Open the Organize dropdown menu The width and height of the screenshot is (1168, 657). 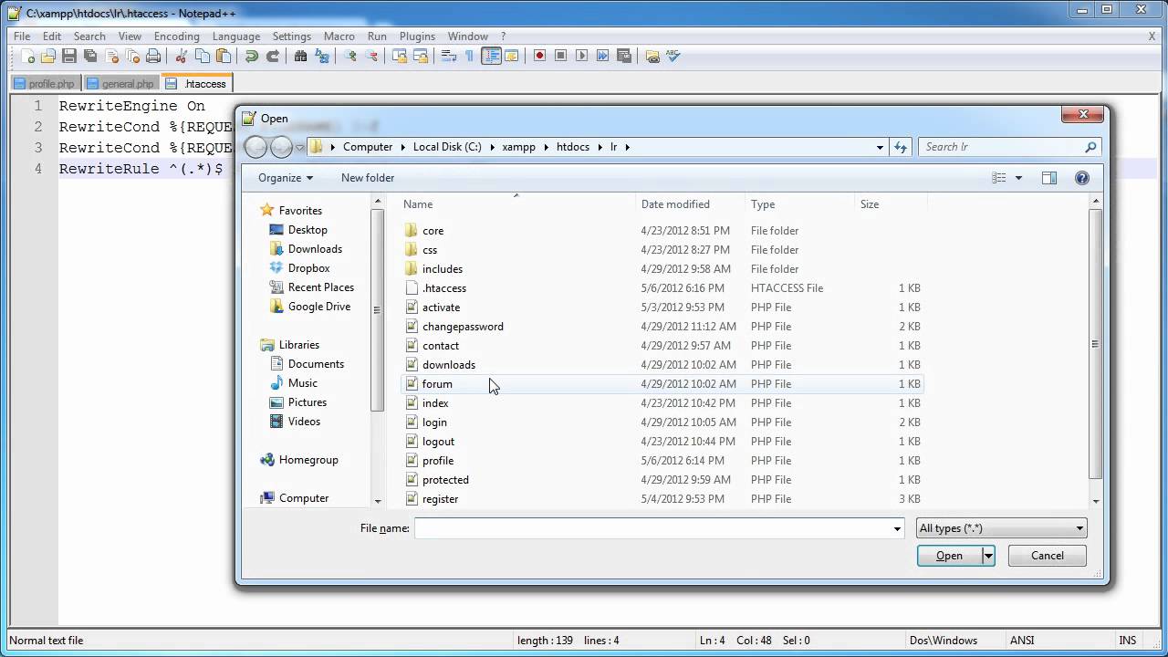click(285, 178)
